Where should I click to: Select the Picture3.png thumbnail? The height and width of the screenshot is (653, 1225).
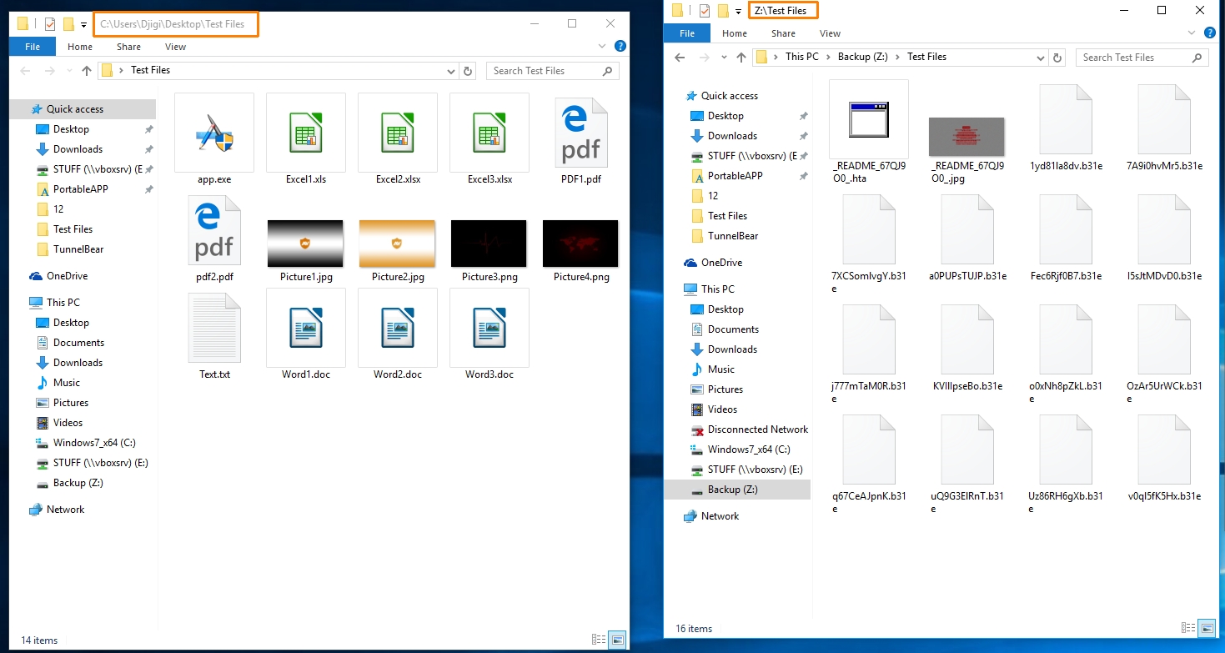tap(489, 244)
